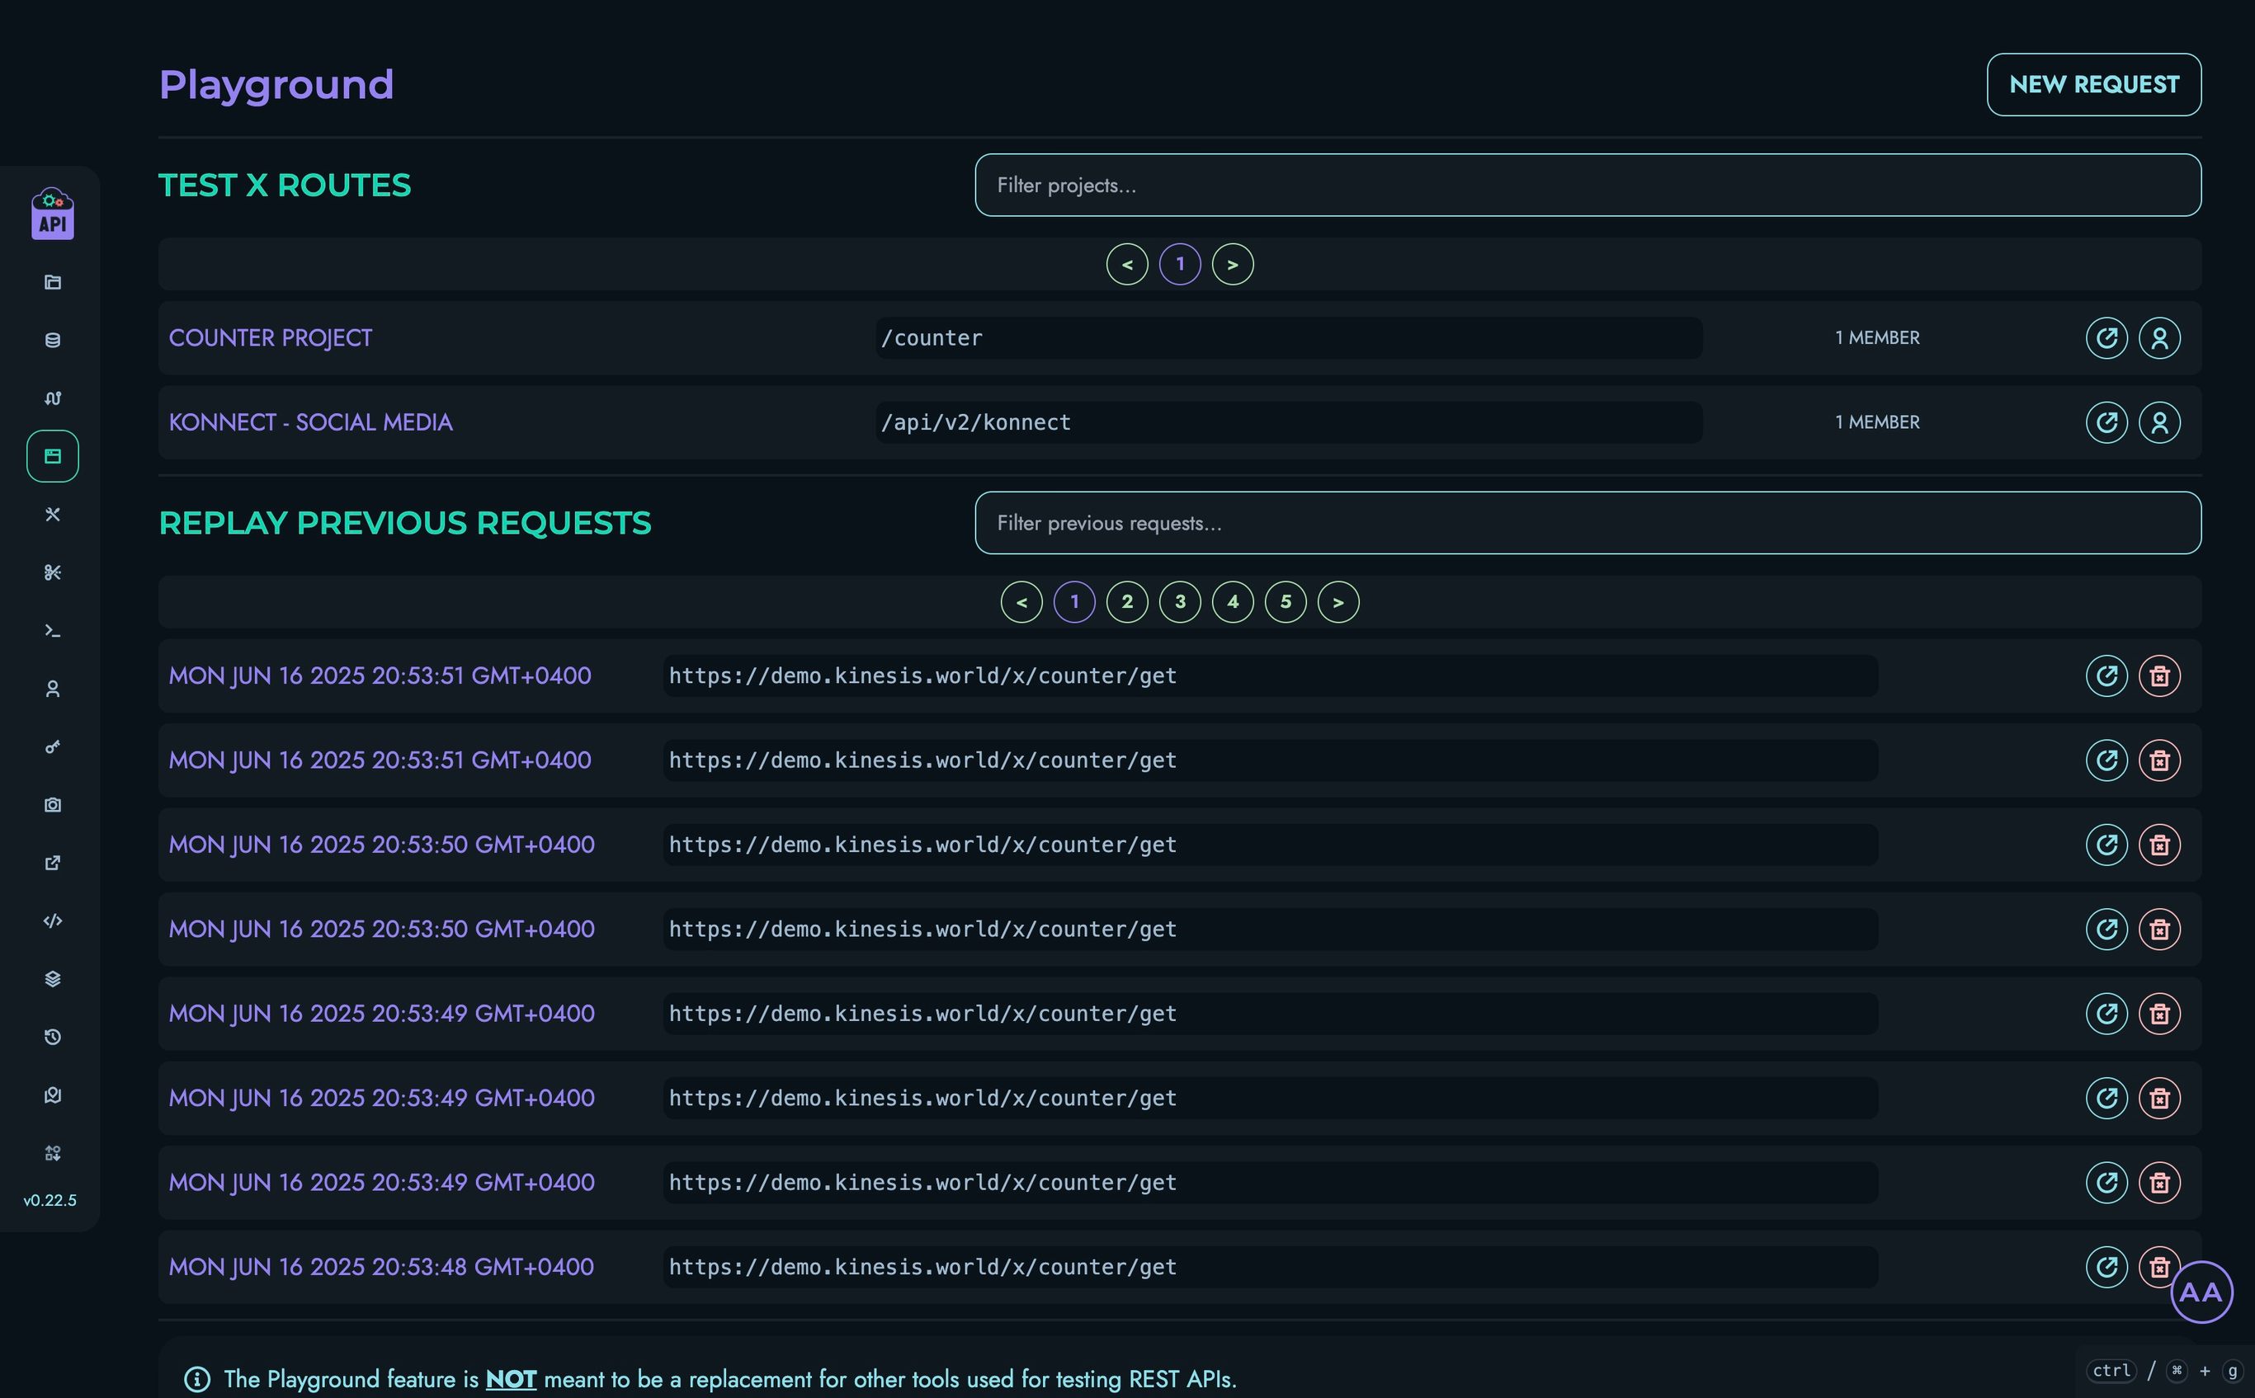Screen dimensions: 2255x1398
Task: Select the highlighted Playground window icon
Action: coord(53,456)
